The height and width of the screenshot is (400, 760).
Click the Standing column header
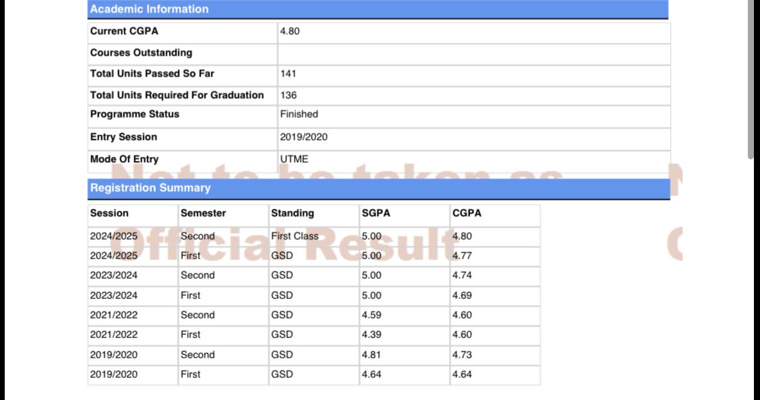click(293, 213)
